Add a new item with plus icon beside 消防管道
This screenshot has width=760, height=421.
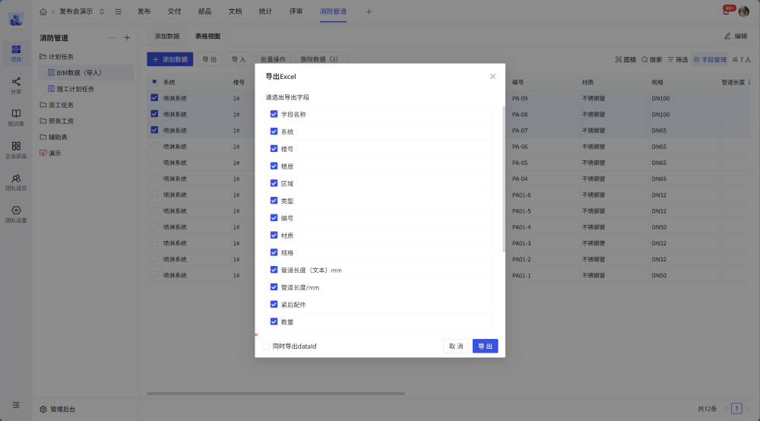tap(127, 37)
